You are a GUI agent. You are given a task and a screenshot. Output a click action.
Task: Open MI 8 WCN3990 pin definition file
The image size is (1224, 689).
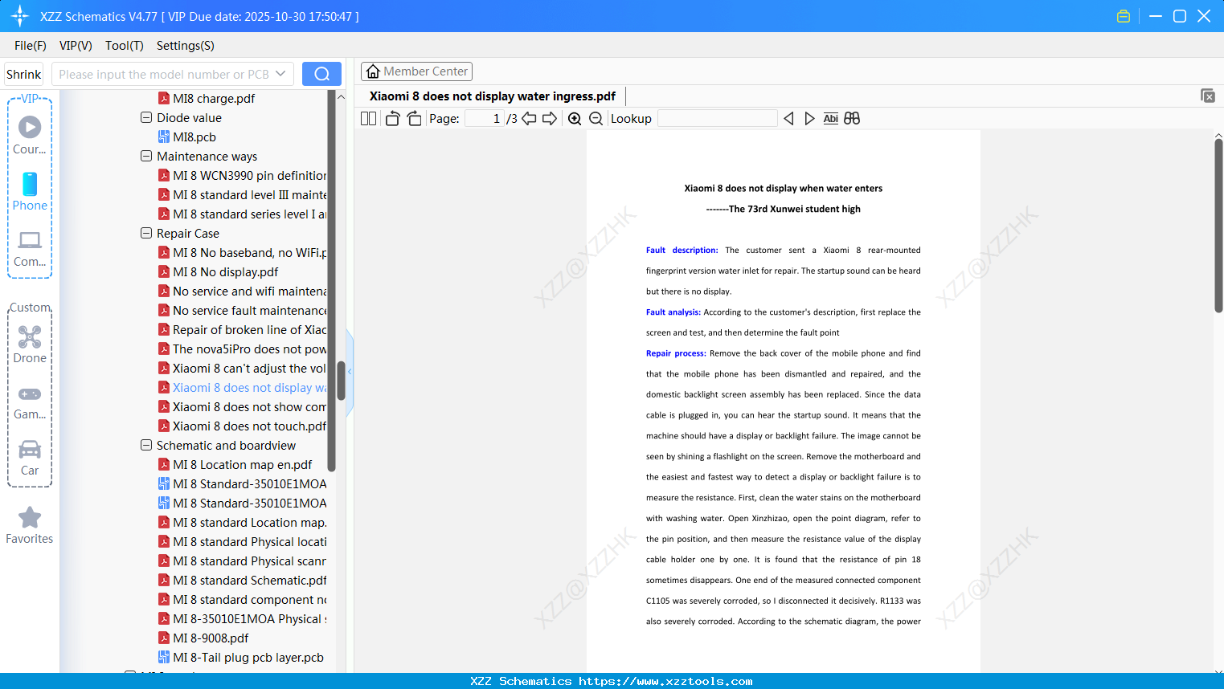point(242,175)
